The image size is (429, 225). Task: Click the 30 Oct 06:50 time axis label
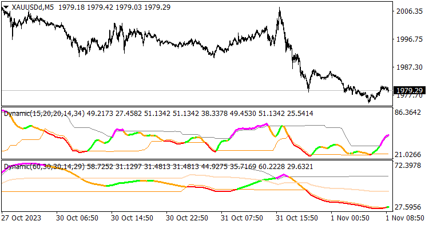[x=77, y=218]
